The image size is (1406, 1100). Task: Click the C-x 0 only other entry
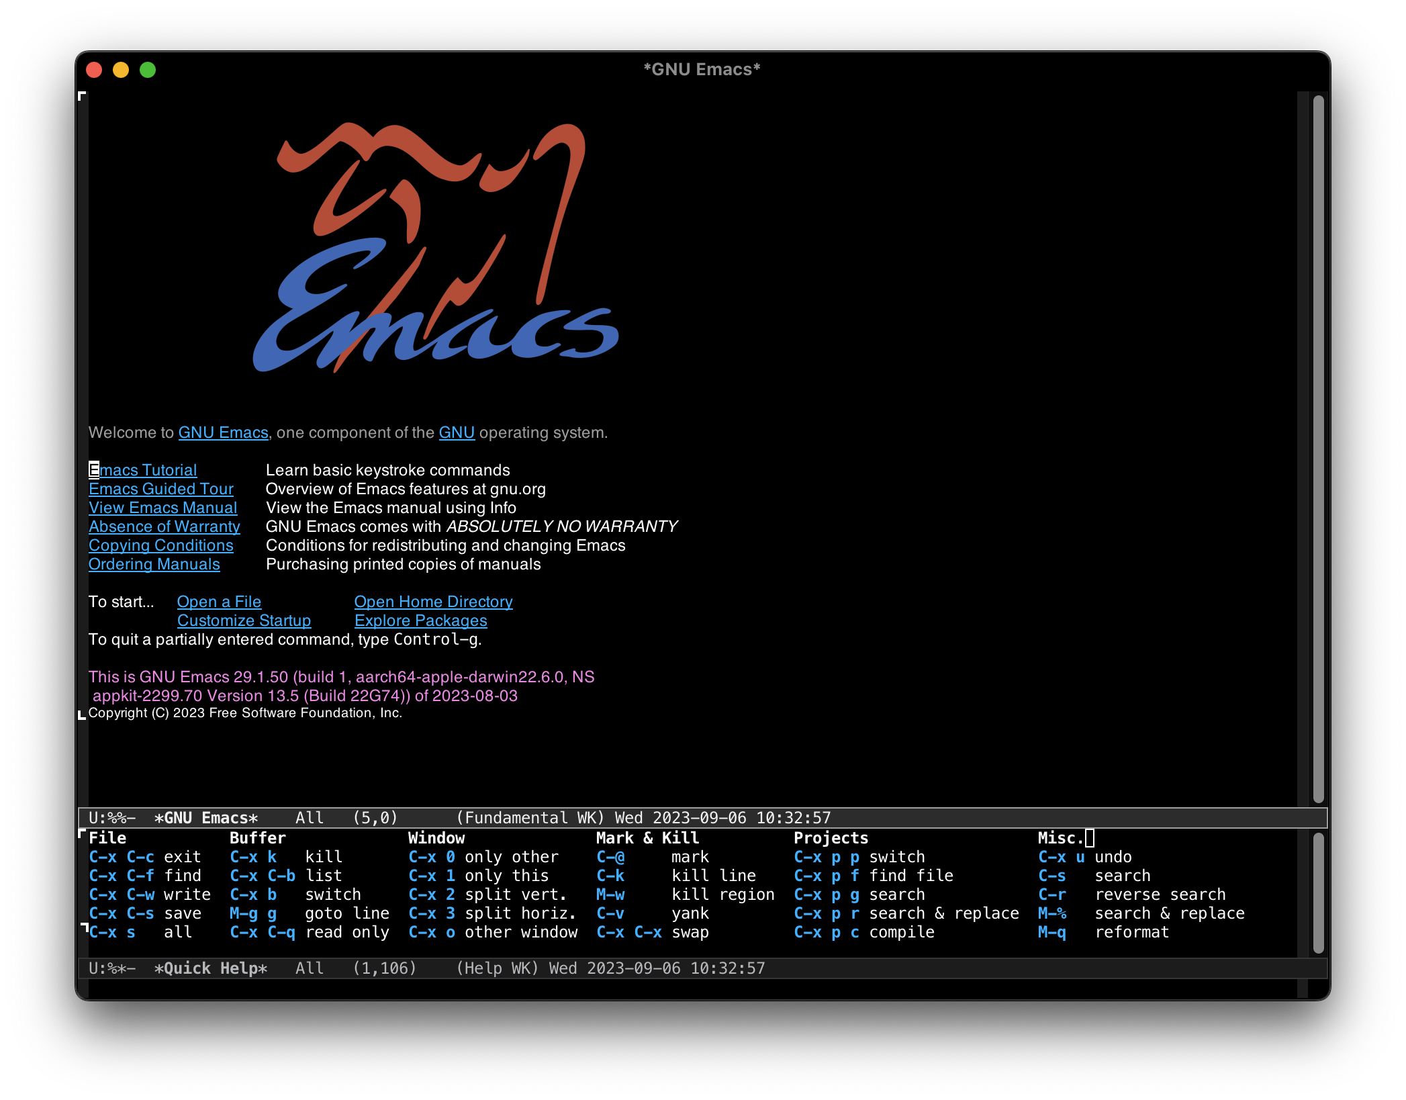click(x=483, y=857)
